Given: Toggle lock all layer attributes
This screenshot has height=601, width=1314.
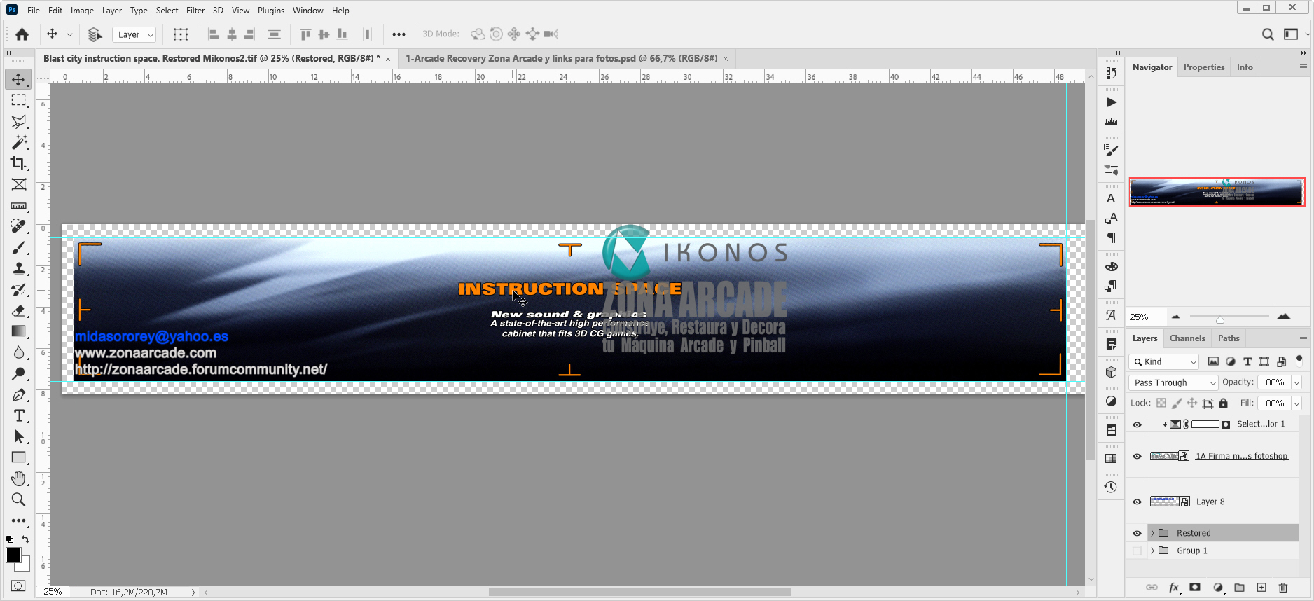Looking at the screenshot, I should click(1223, 403).
